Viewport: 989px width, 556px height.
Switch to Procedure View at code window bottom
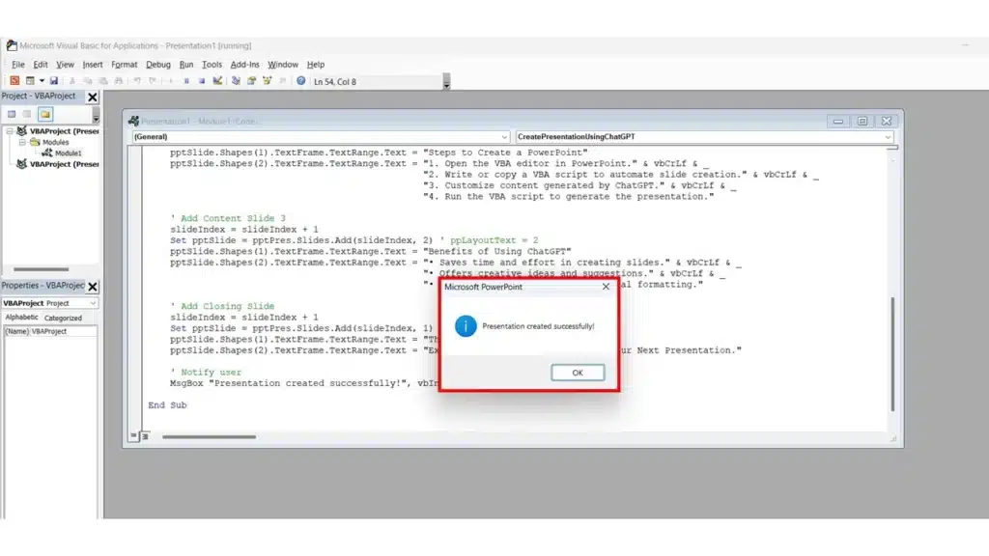[x=134, y=436]
